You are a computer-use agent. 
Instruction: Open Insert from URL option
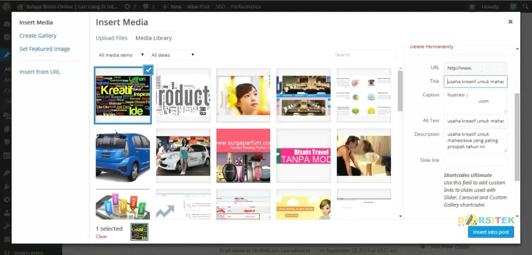[x=40, y=72]
